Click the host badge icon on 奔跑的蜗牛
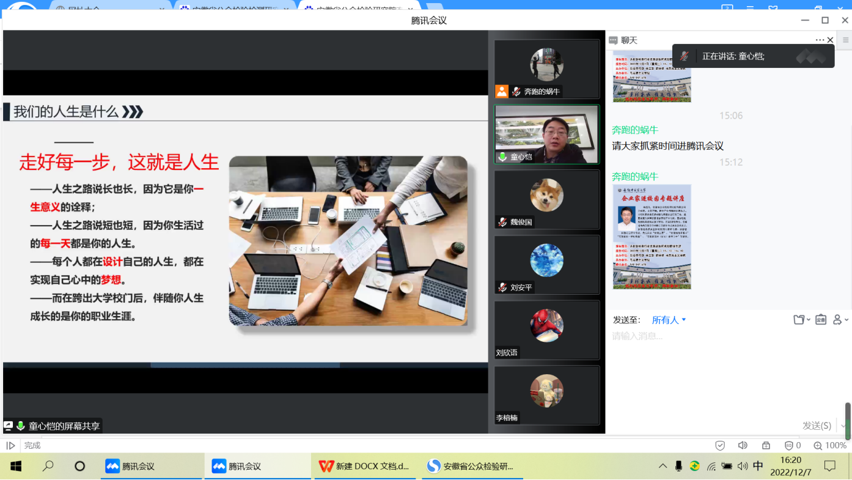 (x=502, y=92)
